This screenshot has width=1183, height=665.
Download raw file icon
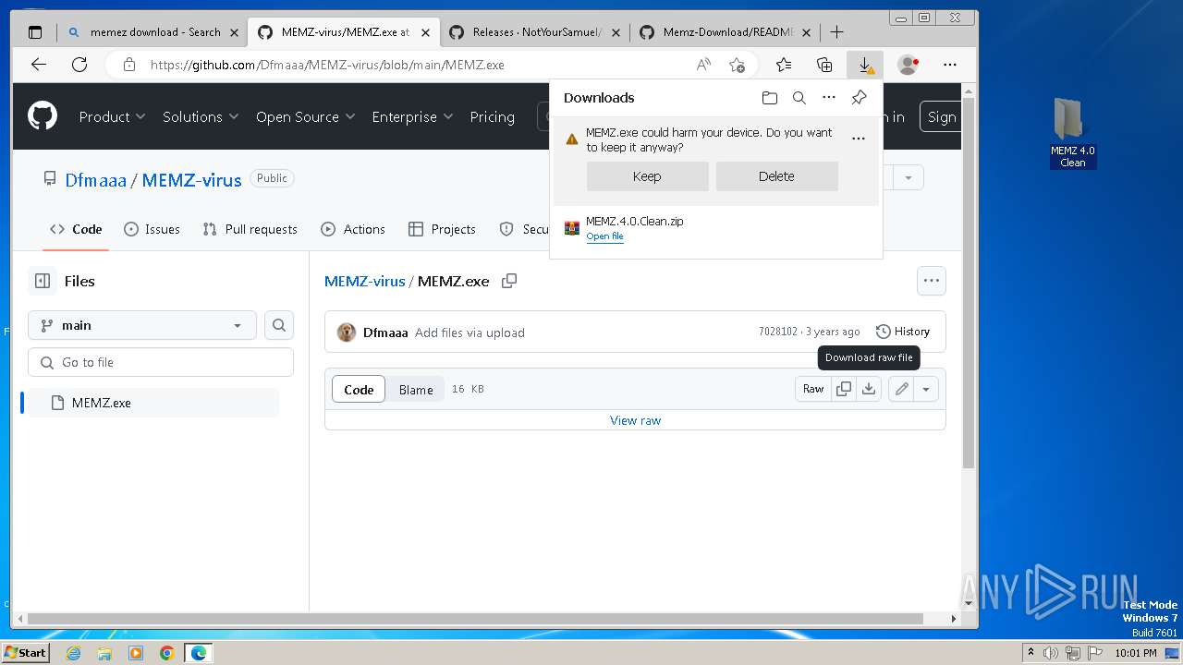click(x=869, y=389)
